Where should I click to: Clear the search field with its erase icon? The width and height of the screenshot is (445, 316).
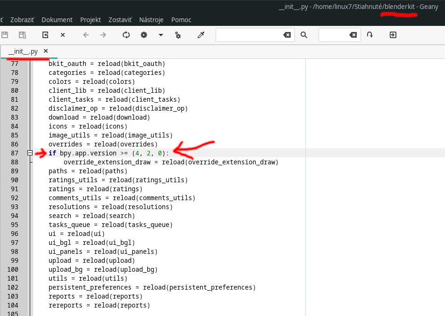coord(287,35)
